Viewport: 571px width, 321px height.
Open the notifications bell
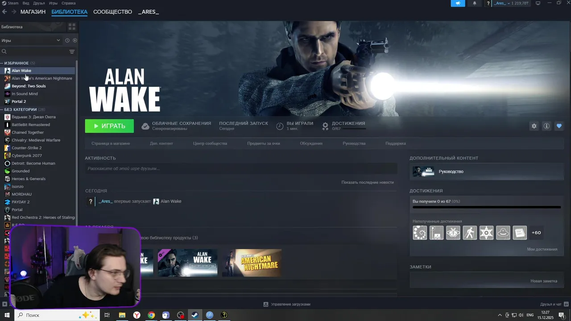click(x=474, y=3)
